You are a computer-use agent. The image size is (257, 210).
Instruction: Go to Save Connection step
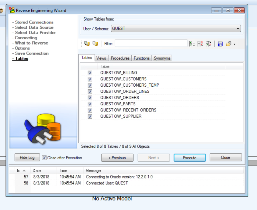32,53
